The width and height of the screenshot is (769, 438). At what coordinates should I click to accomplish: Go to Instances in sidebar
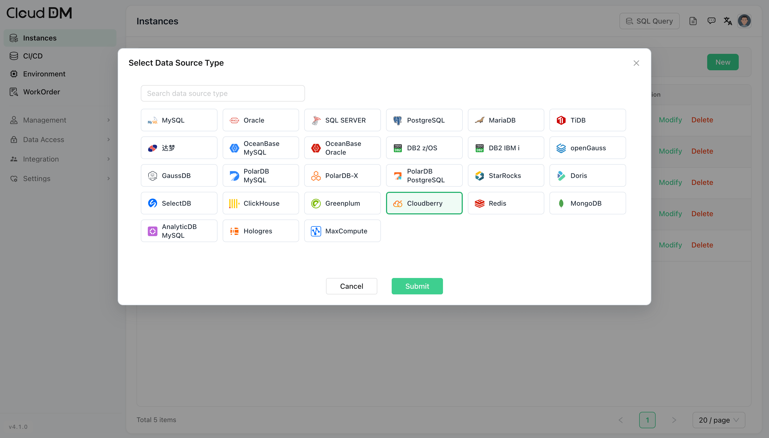pyautogui.click(x=60, y=38)
